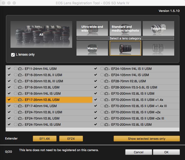Toggle checkmark for EF70-200mm f/2.8L IS USM

(x=96, y=125)
